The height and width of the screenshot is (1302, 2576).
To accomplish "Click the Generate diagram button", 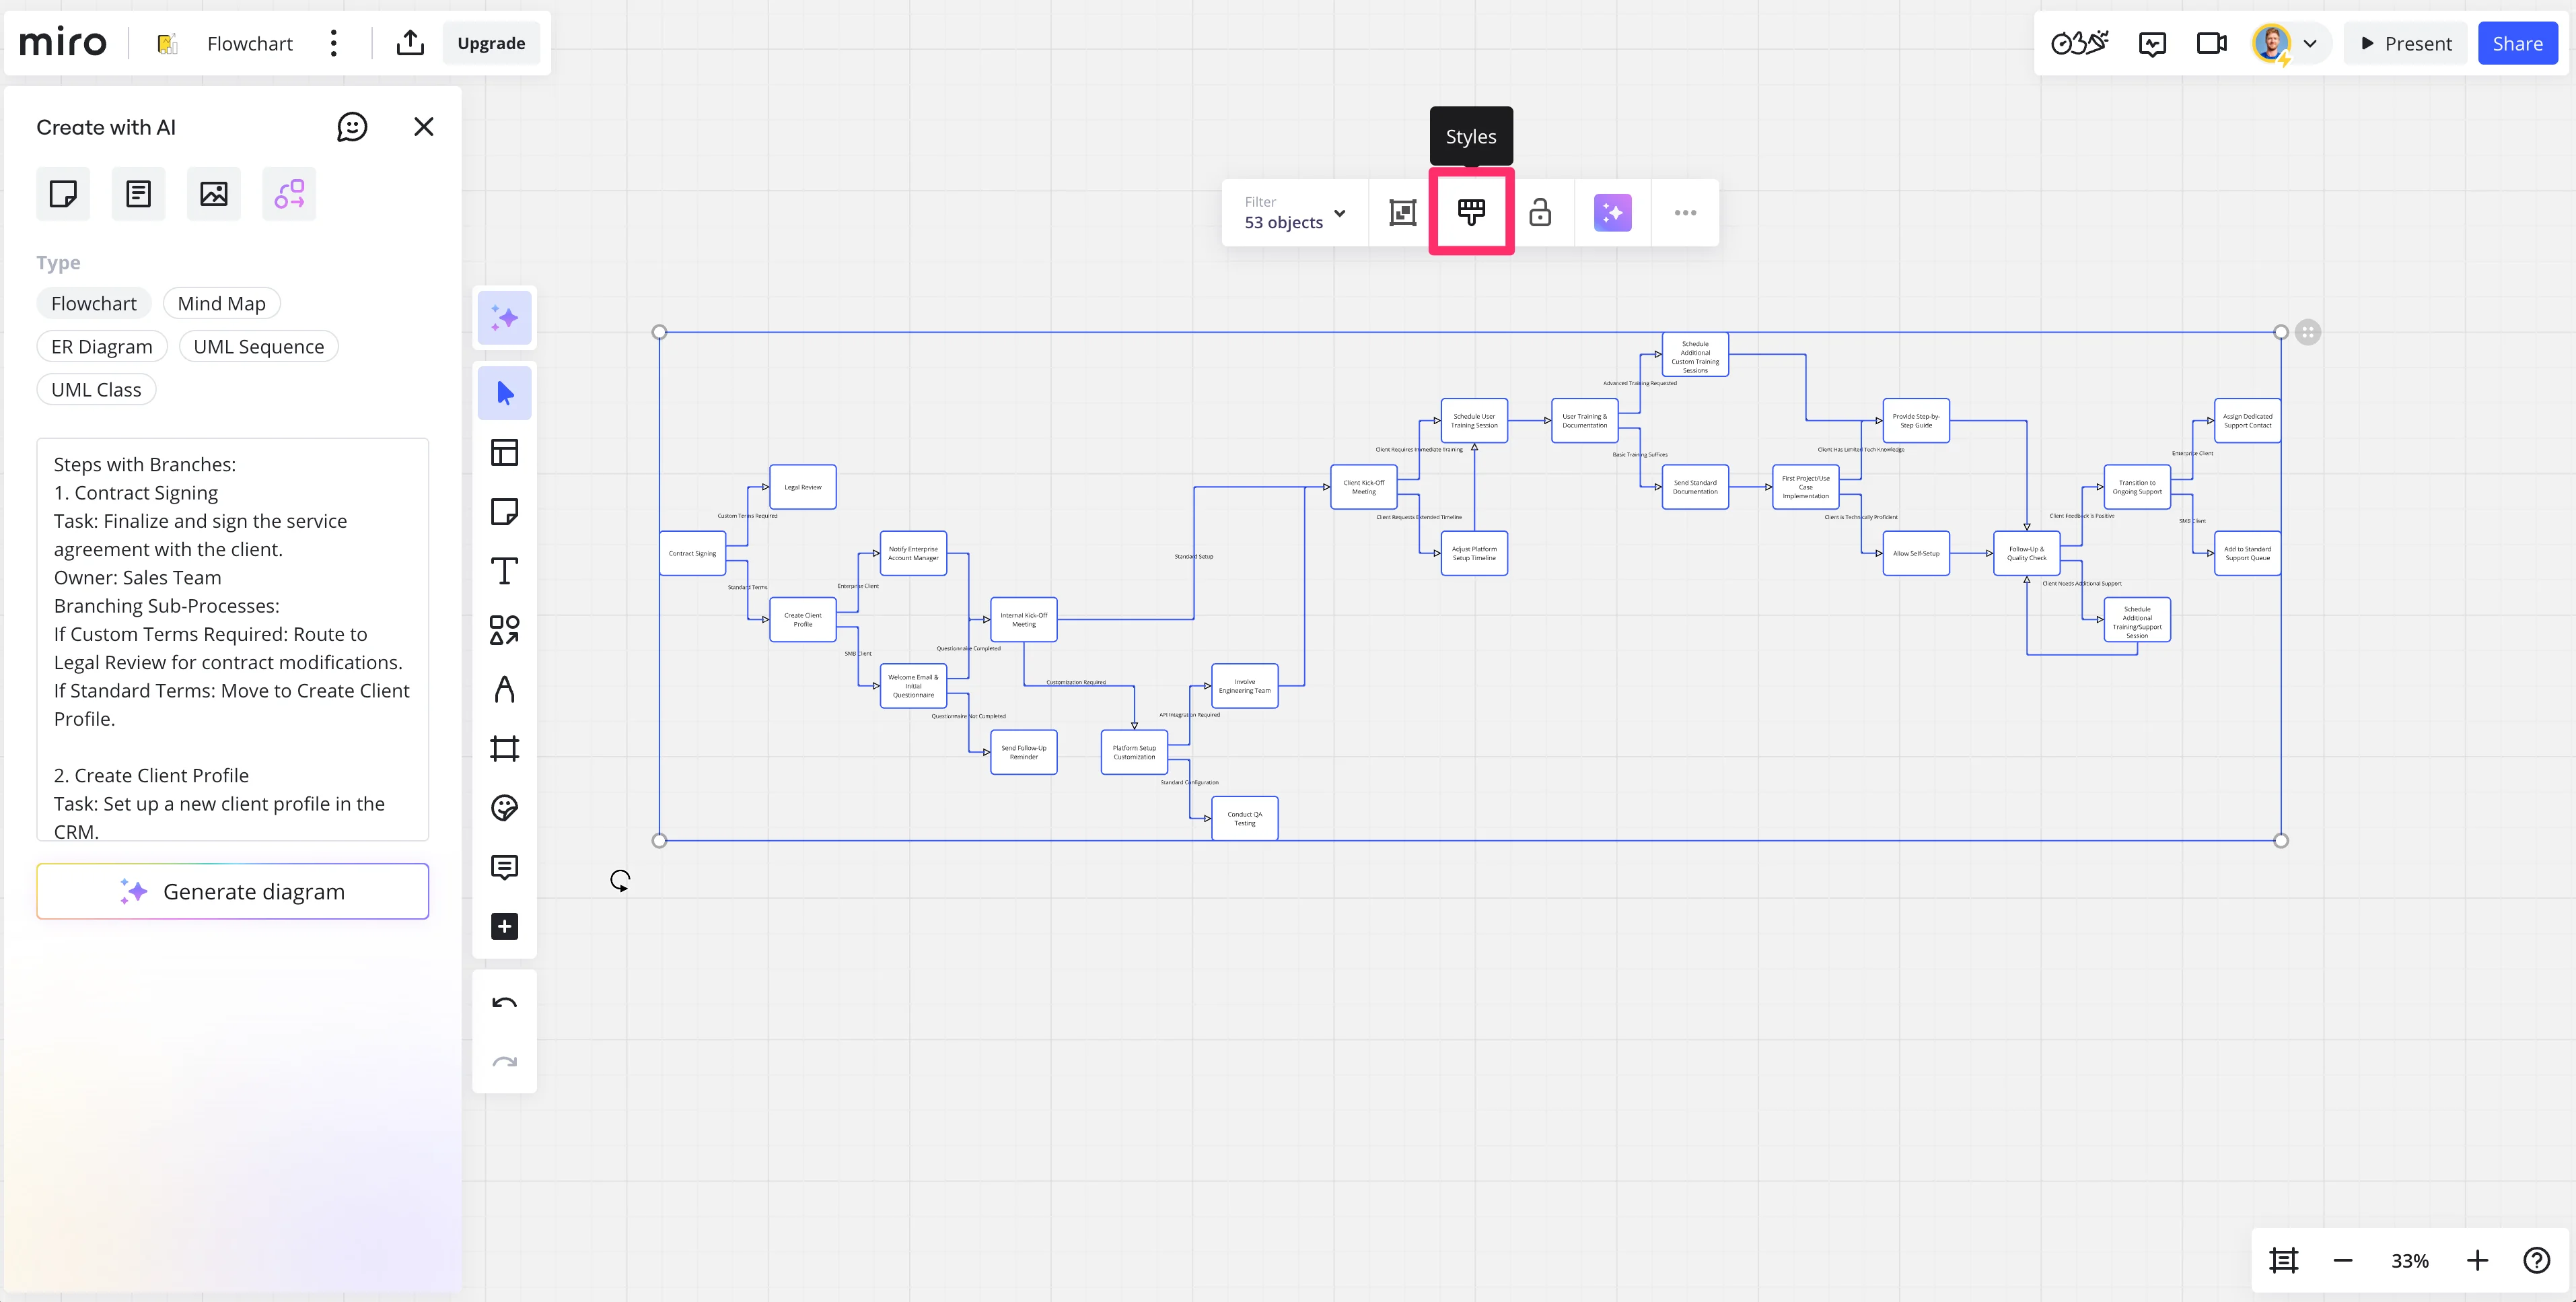I will click(x=233, y=891).
